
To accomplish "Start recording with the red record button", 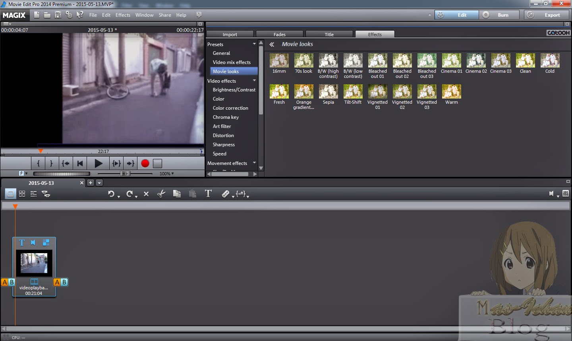I will (145, 163).
